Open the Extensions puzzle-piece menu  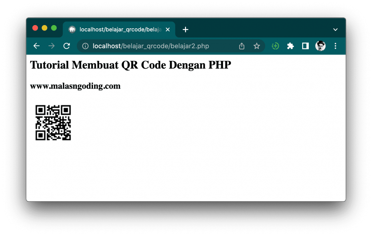coord(290,46)
